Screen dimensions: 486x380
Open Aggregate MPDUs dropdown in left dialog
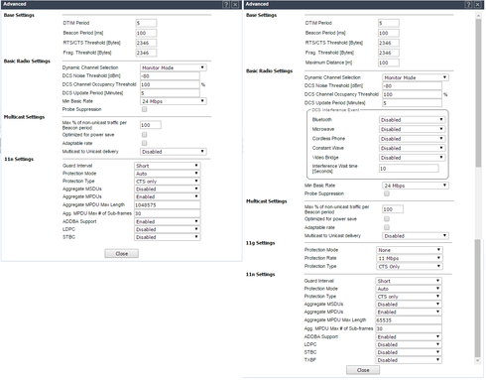click(x=168, y=196)
